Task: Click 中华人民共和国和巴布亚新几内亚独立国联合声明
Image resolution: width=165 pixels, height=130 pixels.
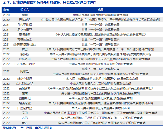Action: click(x=101, y=64)
